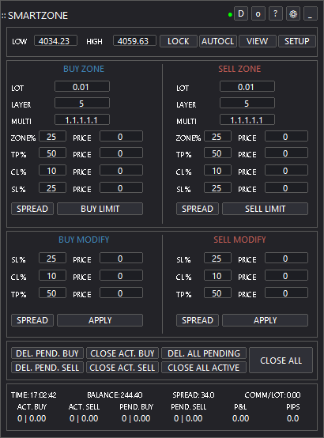Click CLOSE ALL ACTIVE button

point(204,368)
